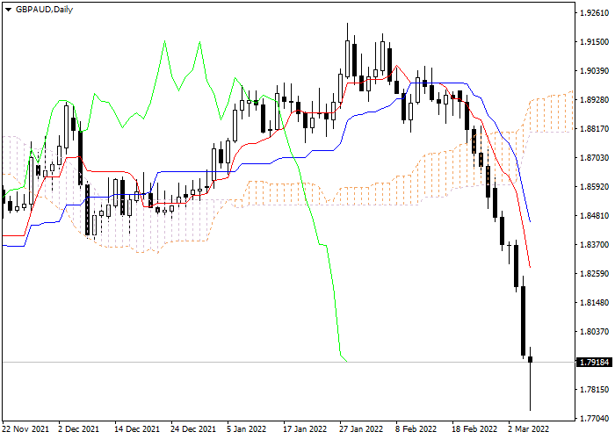Click the 1.77040 price axis label
The height and width of the screenshot is (439, 615).
tap(595, 419)
